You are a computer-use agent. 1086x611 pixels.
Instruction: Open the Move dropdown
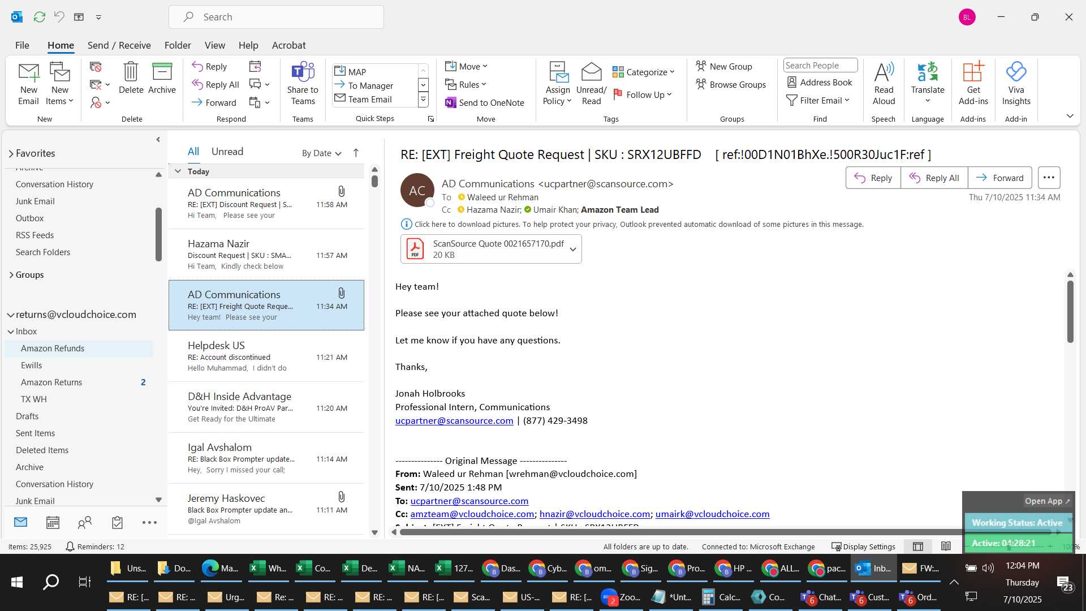click(x=466, y=66)
